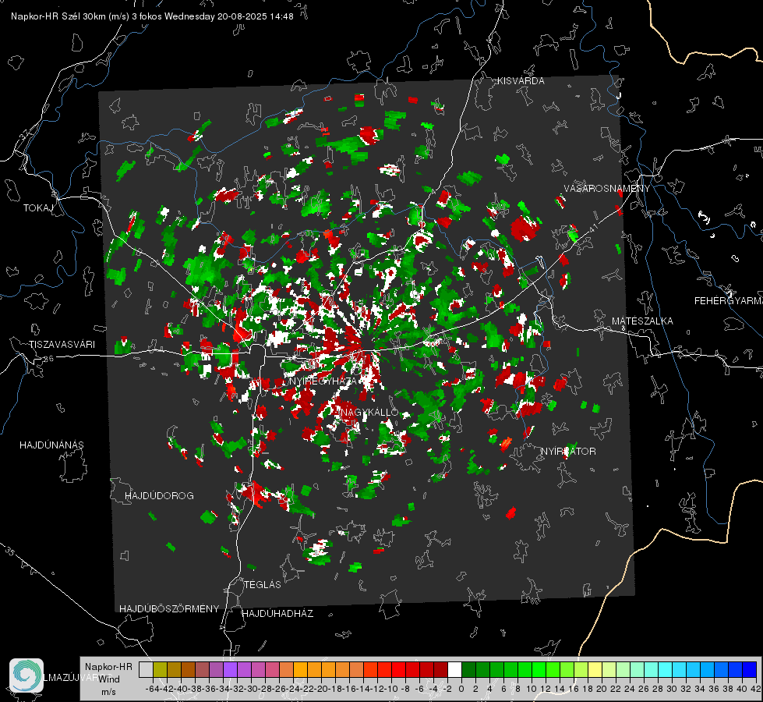Click the Wind label in the legend

[x=108, y=679]
